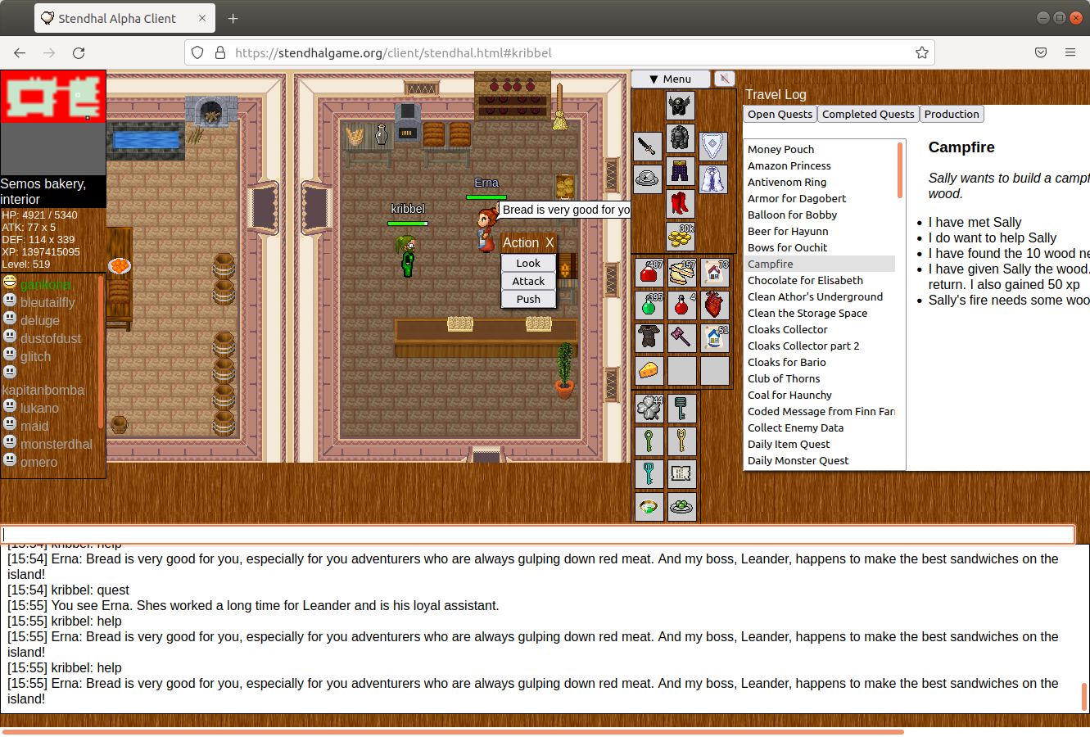The width and height of the screenshot is (1090, 737).
Task: Click the heart item in inventory
Action: click(714, 305)
